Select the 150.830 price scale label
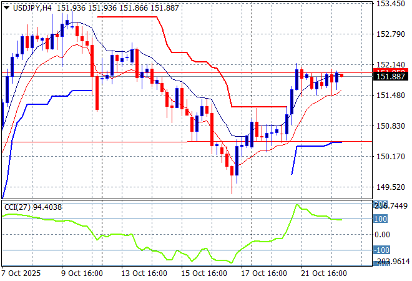Screen dimensions: 412x281 pyautogui.click(x=391, y=126)
